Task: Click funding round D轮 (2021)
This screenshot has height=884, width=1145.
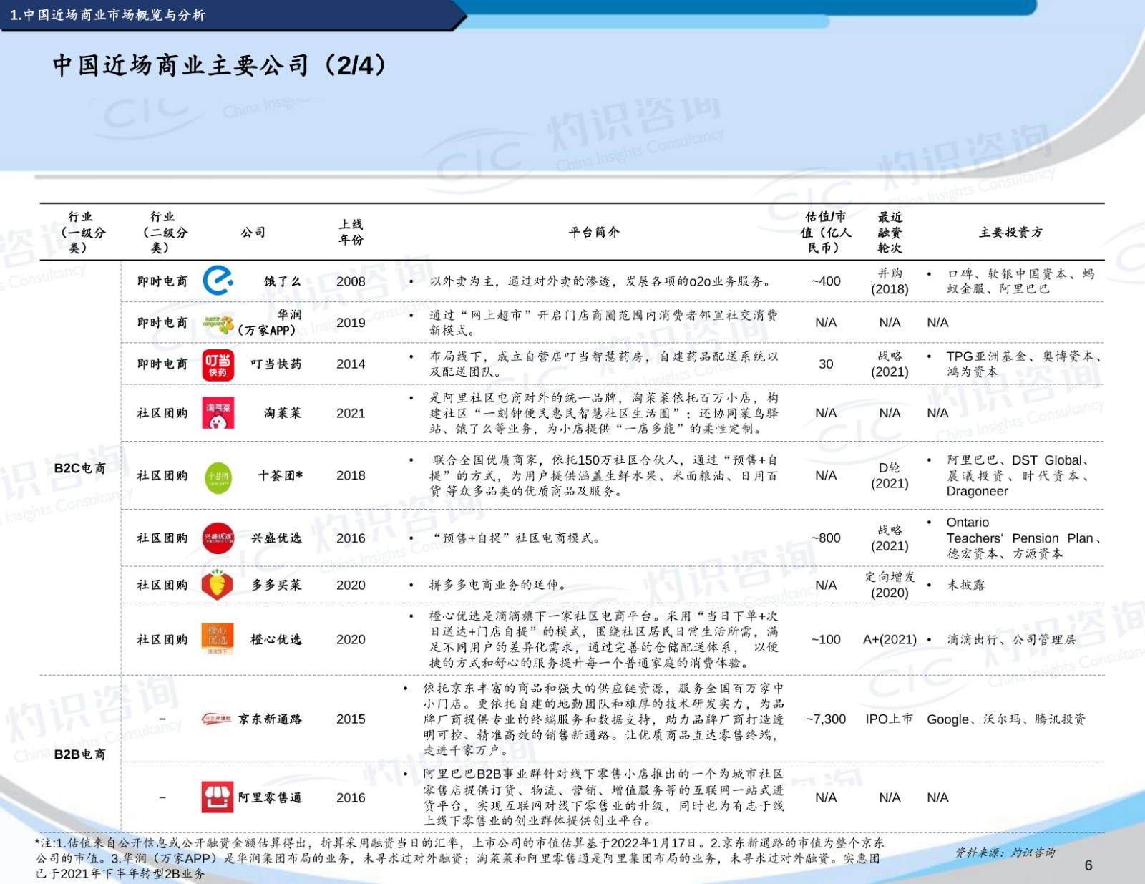Action: click(890, 475)
